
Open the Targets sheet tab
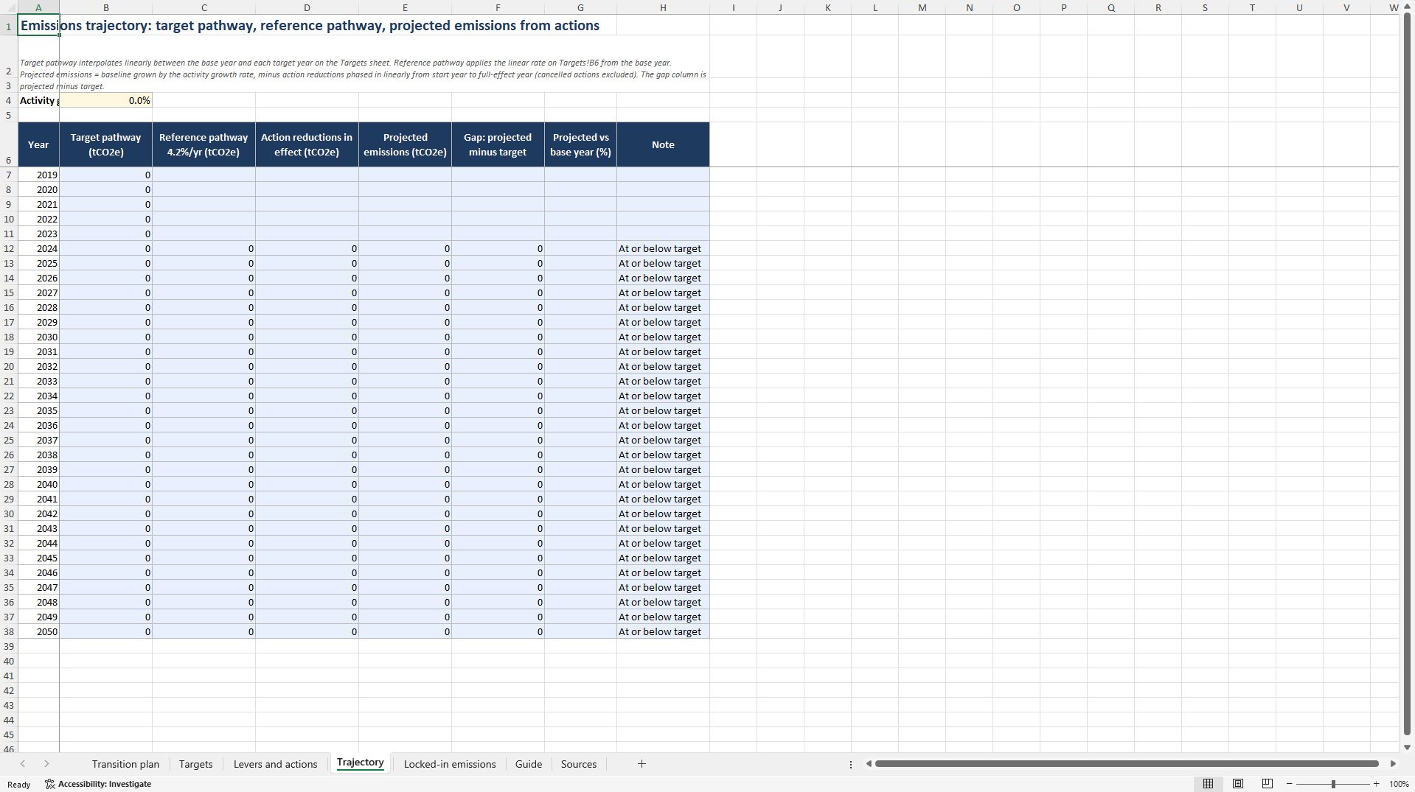click(x=195, y=764)
